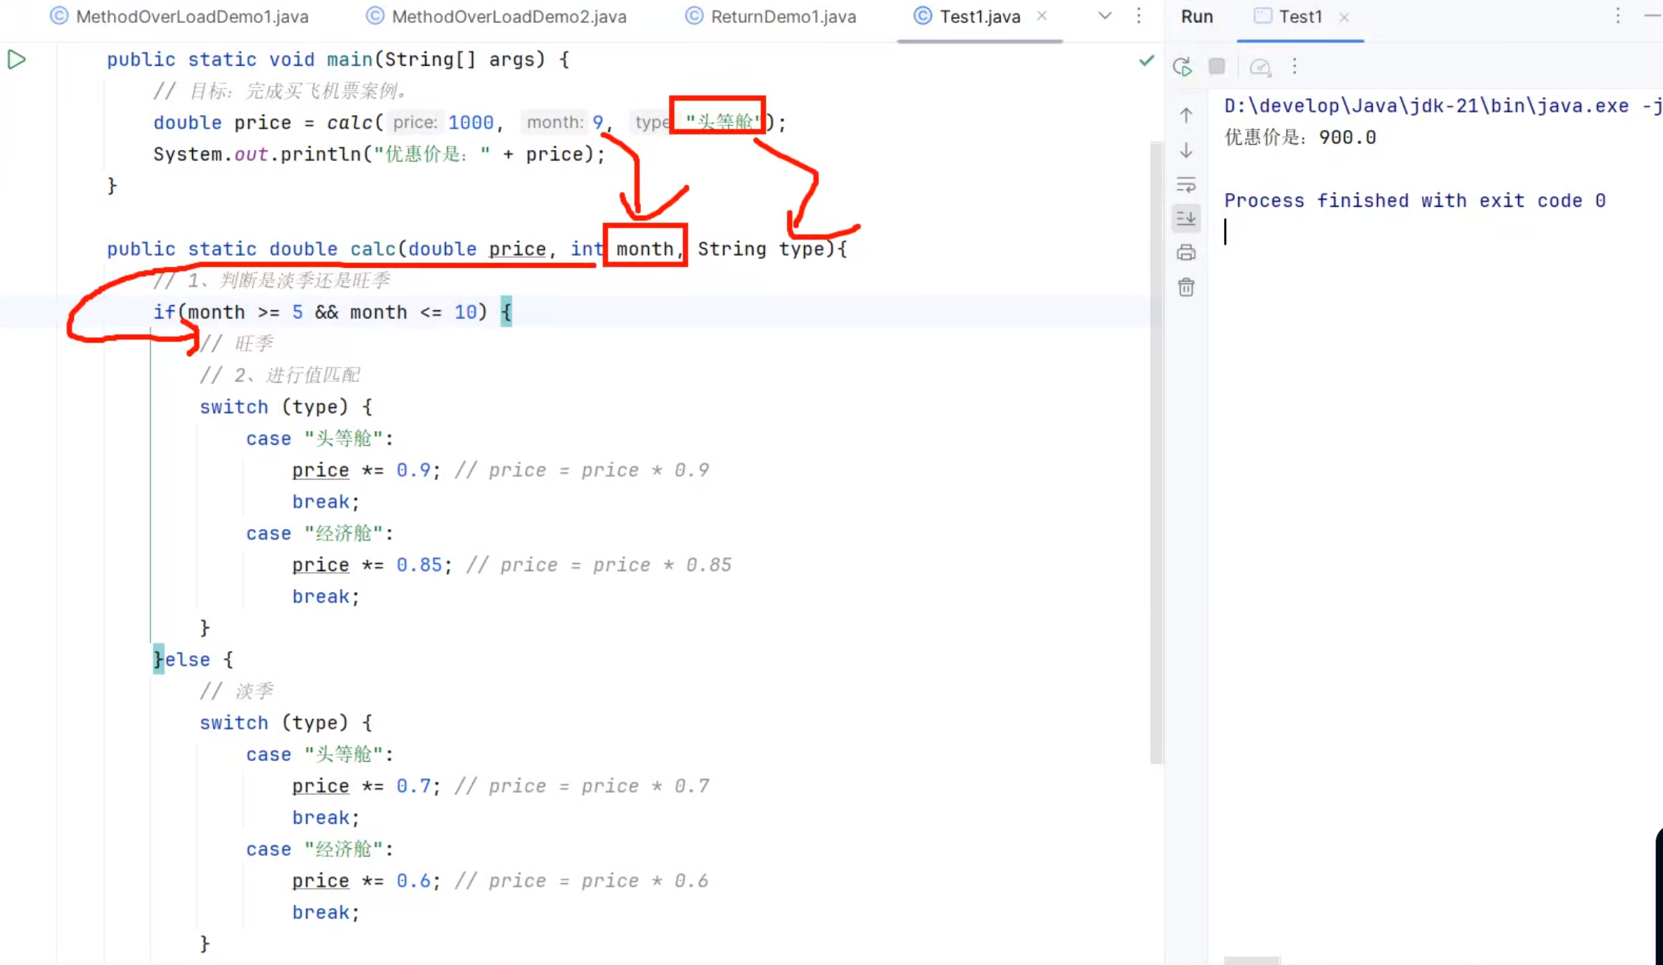This screenshot has height=965, width=1663.
Task: Click 'String type' parameter in calc signature
Action: pyautogui.click(x=761, y=249)
